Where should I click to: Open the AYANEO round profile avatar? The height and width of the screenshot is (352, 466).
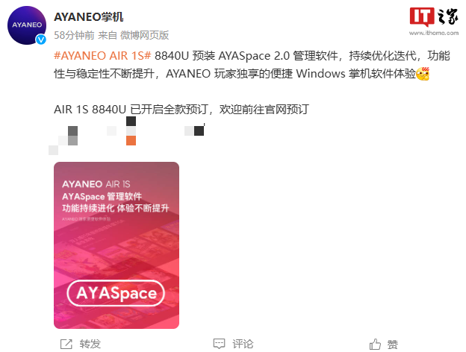pyautogui.click(x=27, y=25)
